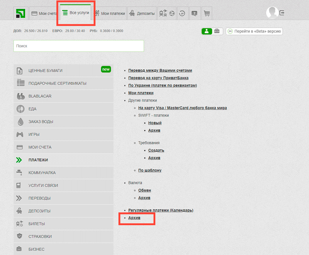Screen dimensions: 309x255
Task: Switch to business mode via briefcase toggle
Action: [x=217, y=31]
